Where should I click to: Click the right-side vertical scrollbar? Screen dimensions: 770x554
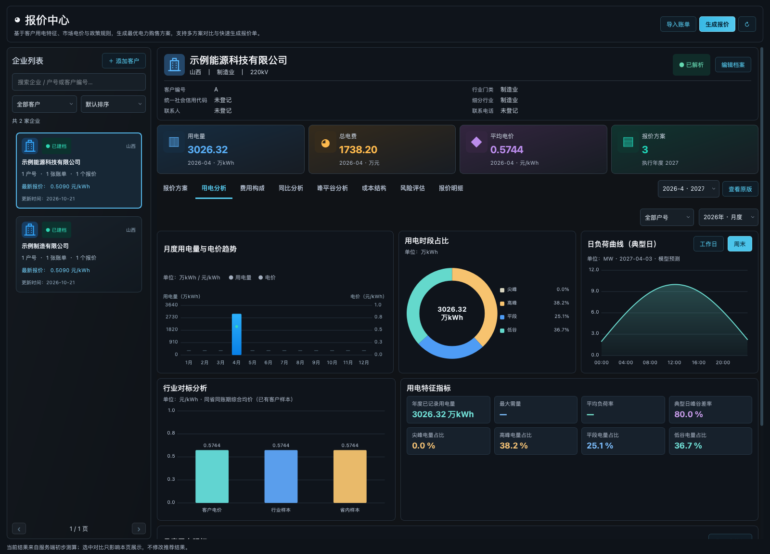[762, 236]
